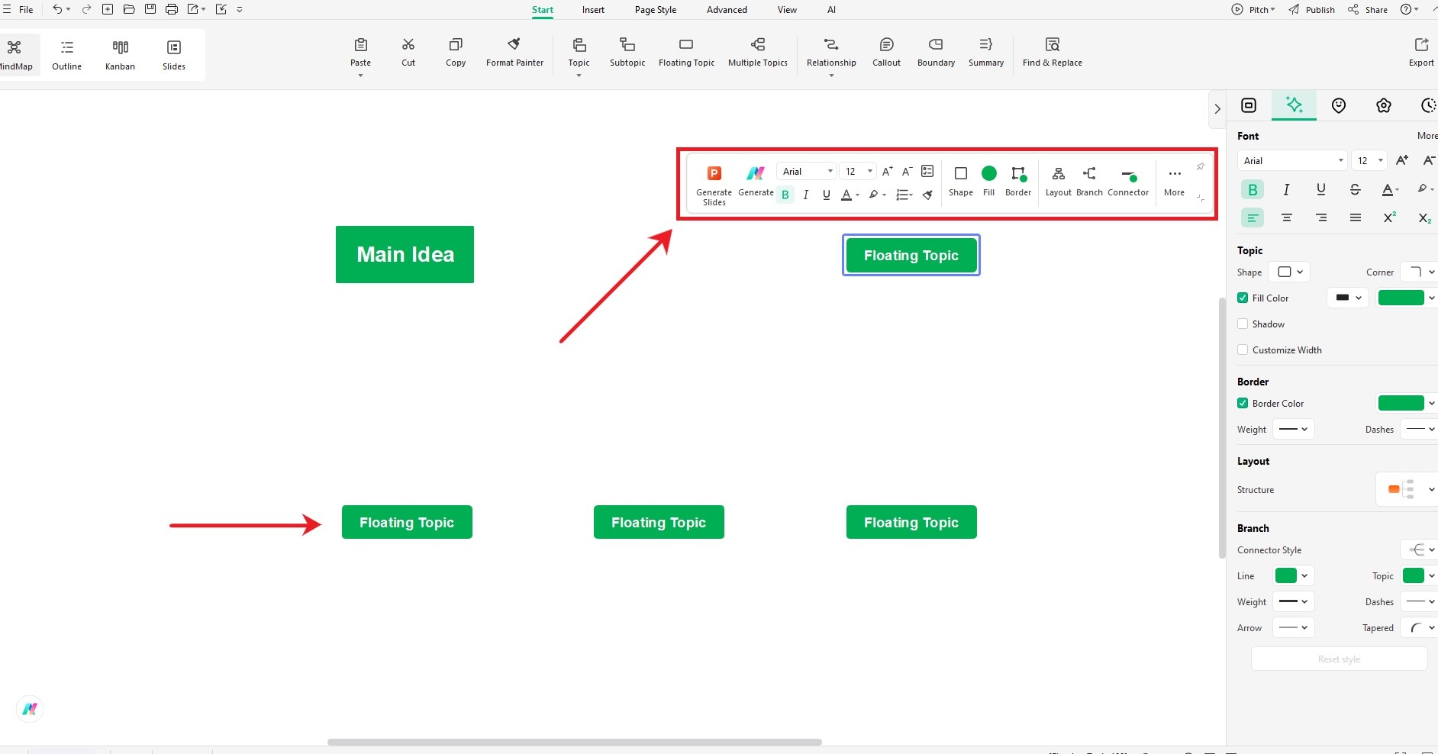Click the Share button

pyautogui.click(x=1368, y=10)
